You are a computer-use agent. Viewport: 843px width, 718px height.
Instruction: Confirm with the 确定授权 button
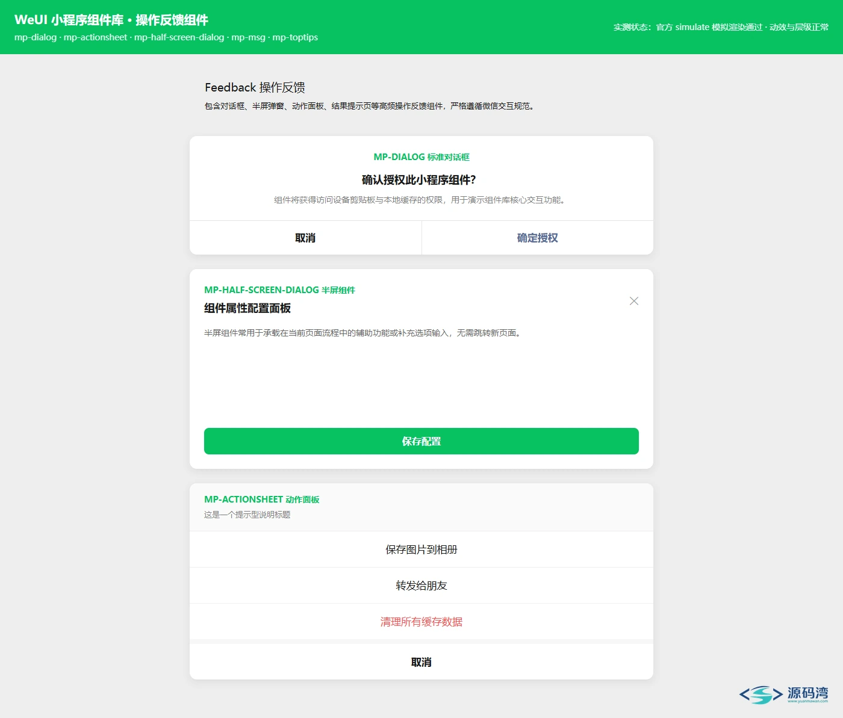click(x=538, y=238)
